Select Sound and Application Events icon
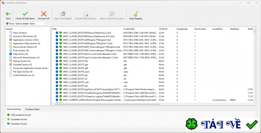Screen dimensions: 261x133 tap(11, 68)
